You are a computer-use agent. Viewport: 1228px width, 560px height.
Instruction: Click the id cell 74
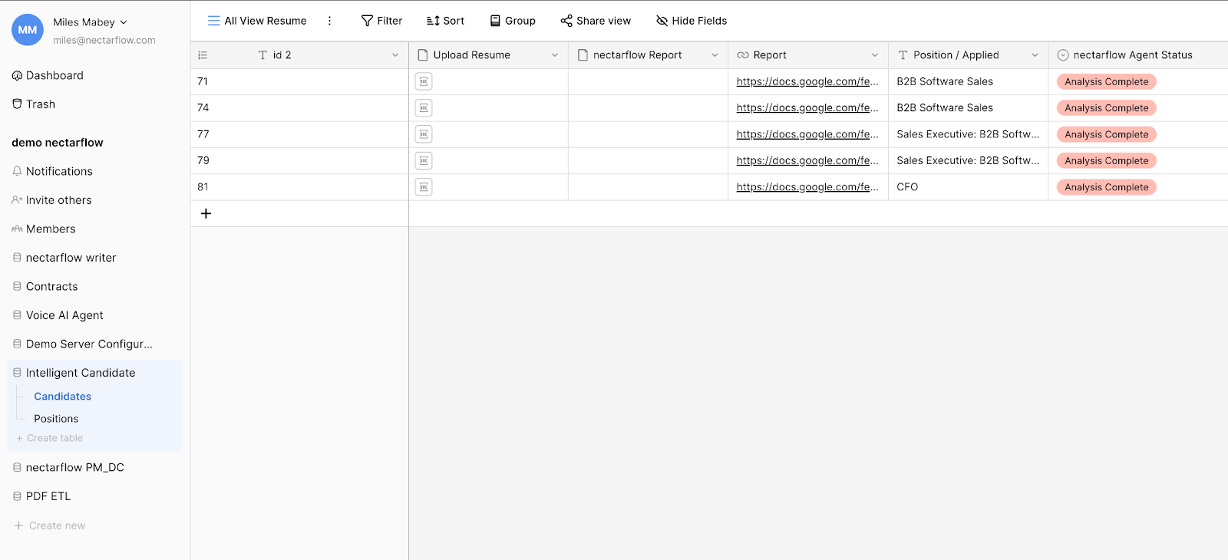[299, 108]
